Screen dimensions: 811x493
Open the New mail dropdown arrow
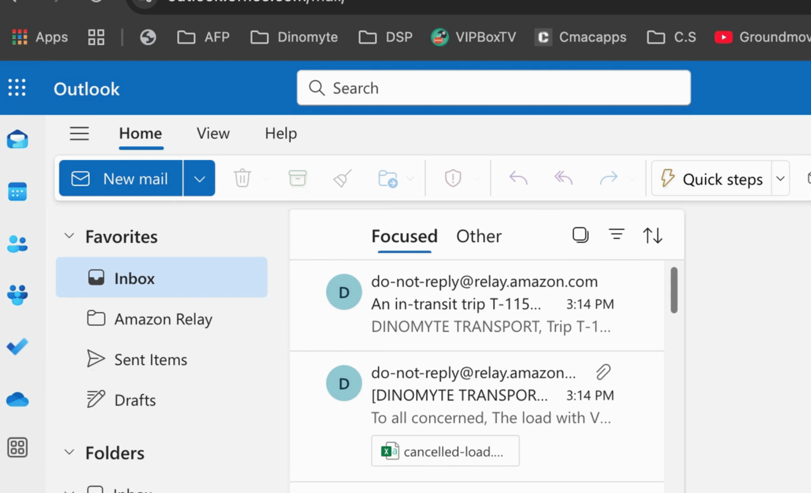[x=199, y=178]
